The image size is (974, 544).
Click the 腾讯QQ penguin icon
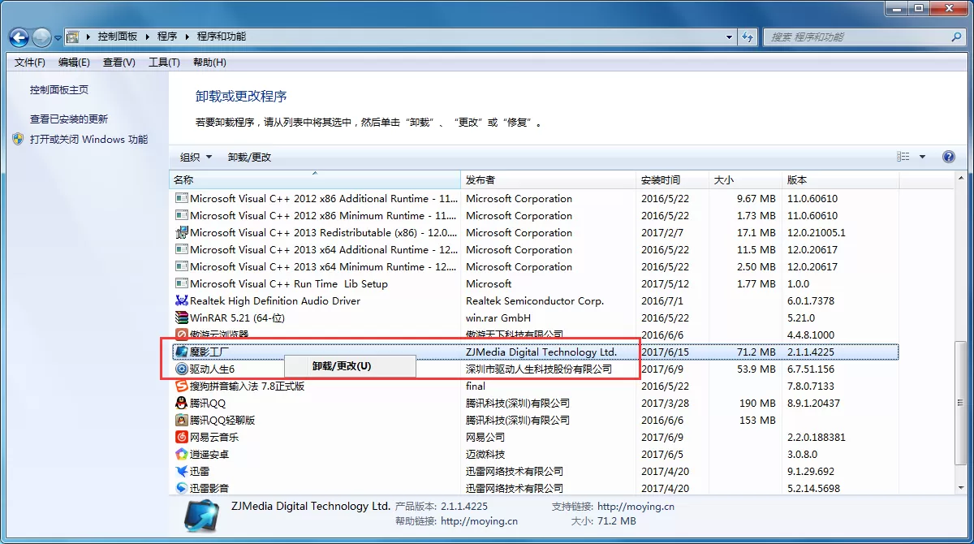point(182,403)
